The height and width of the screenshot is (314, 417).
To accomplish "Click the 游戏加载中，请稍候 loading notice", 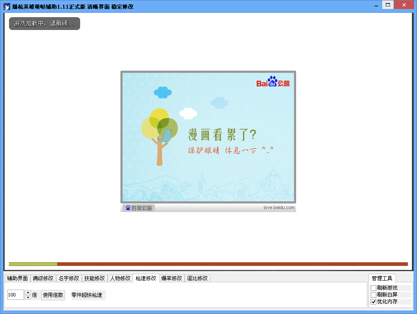I will 45,24.
